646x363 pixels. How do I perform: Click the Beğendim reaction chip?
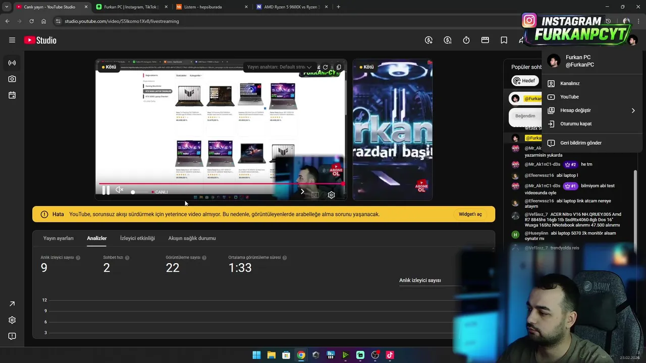tap(525, 116)
